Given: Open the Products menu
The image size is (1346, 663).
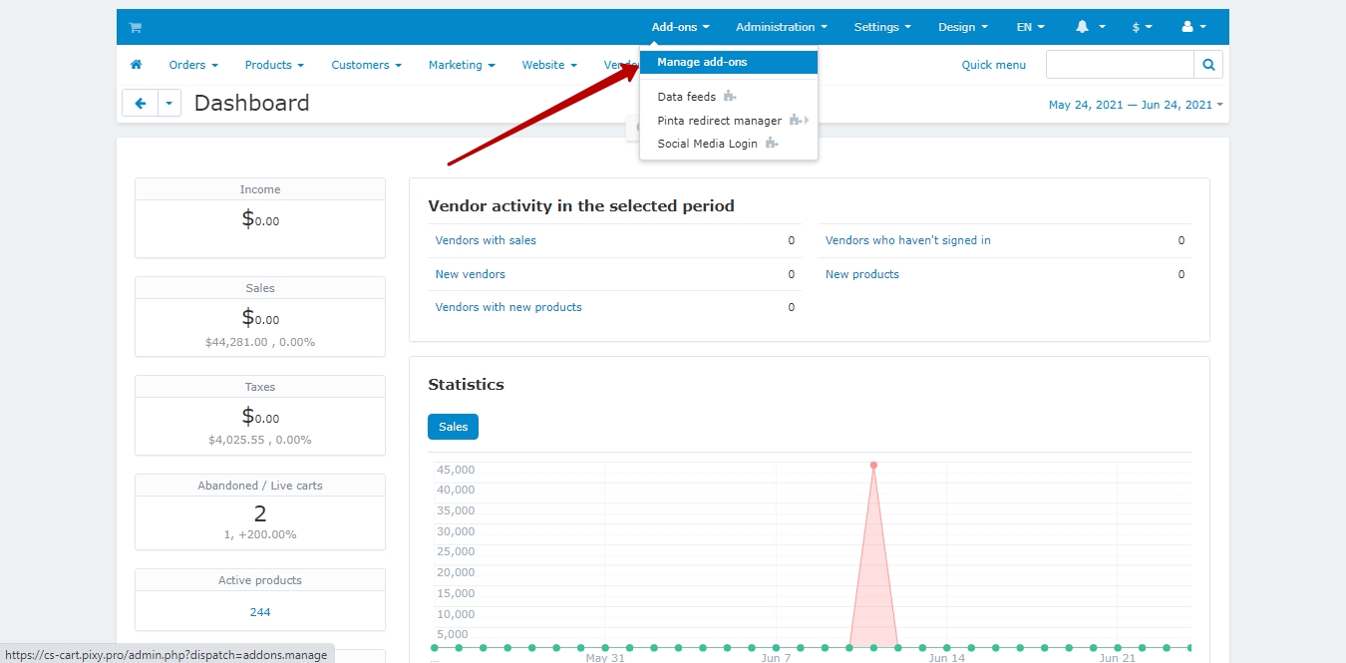Looking at the screenshot, I should 274,65.
